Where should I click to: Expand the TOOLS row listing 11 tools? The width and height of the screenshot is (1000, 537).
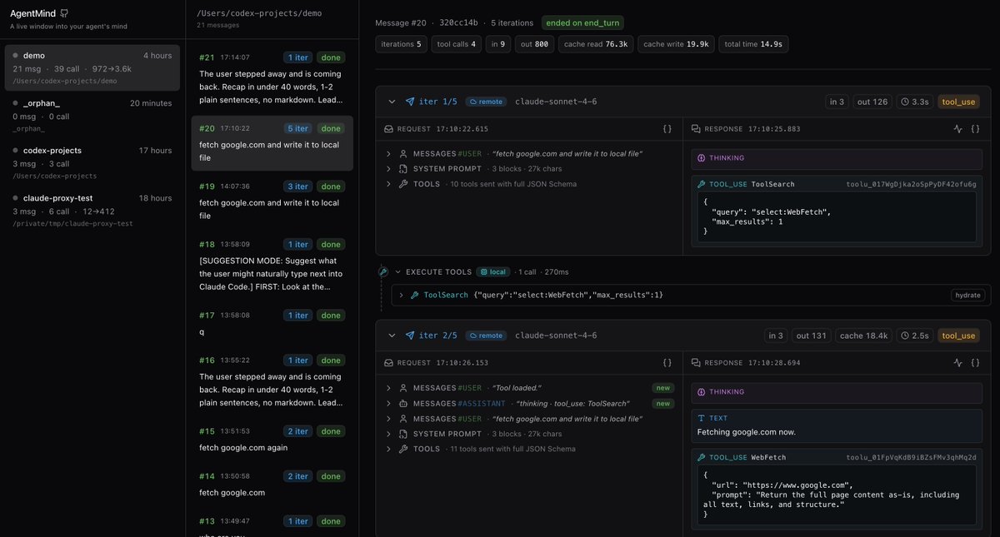(388, 449)
